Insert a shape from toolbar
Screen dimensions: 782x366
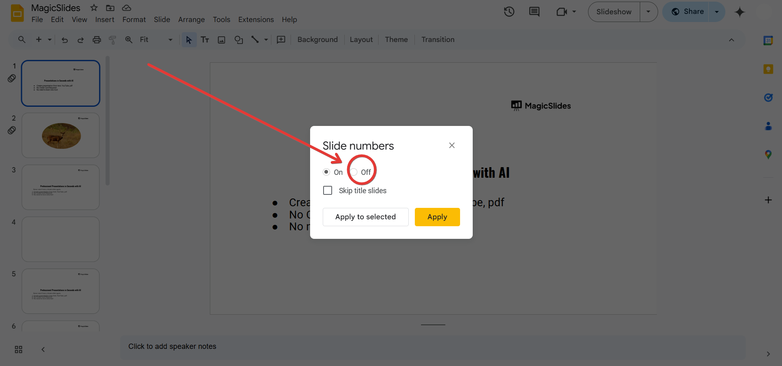point(239,40)
